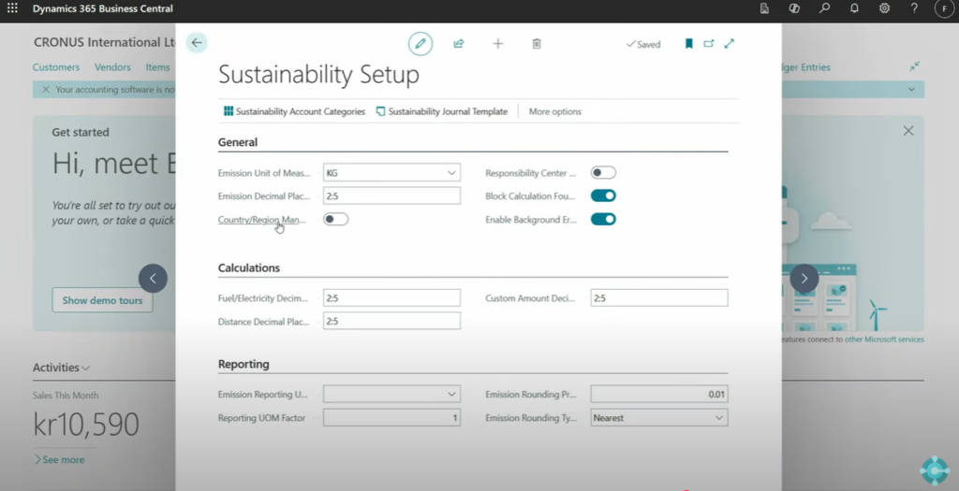
Task: Open the user account avatar
Action: [x=944, y=8]
